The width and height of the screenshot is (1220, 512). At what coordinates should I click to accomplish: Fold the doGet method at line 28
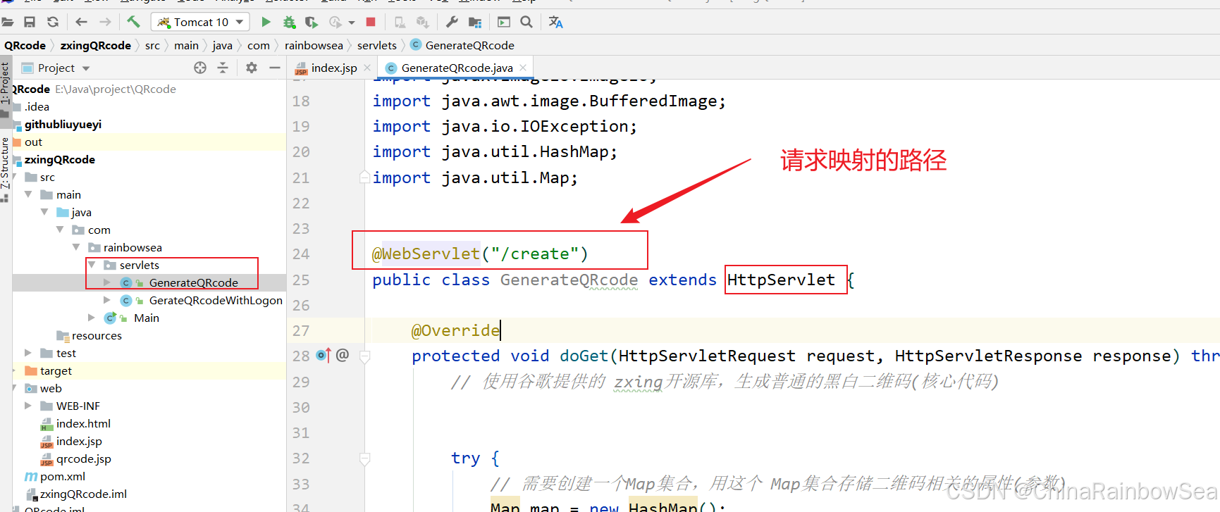click(x=365, y=356)
